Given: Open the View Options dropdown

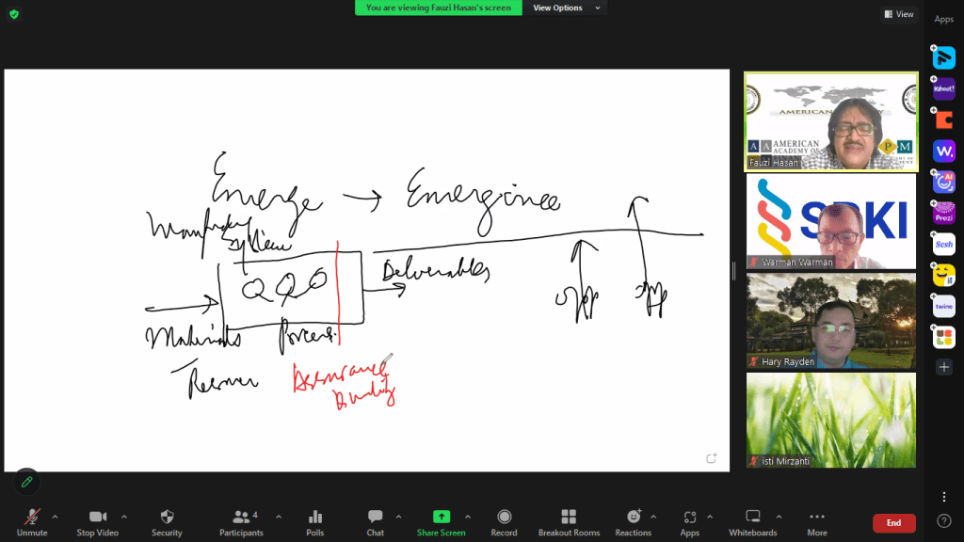Looking at the screenshot, I should [x=566, y=8].
